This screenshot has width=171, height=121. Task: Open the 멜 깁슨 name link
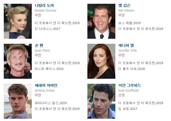[x=124, y=6]
